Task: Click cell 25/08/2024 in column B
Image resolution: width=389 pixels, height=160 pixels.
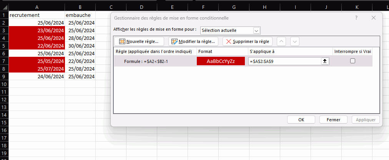Action: (80, 69)
